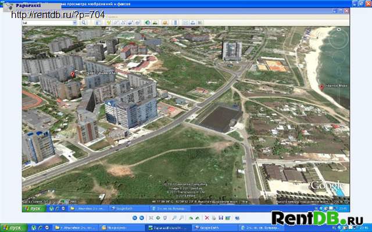
Task: Show image at actual size
Action: point(158,218)
